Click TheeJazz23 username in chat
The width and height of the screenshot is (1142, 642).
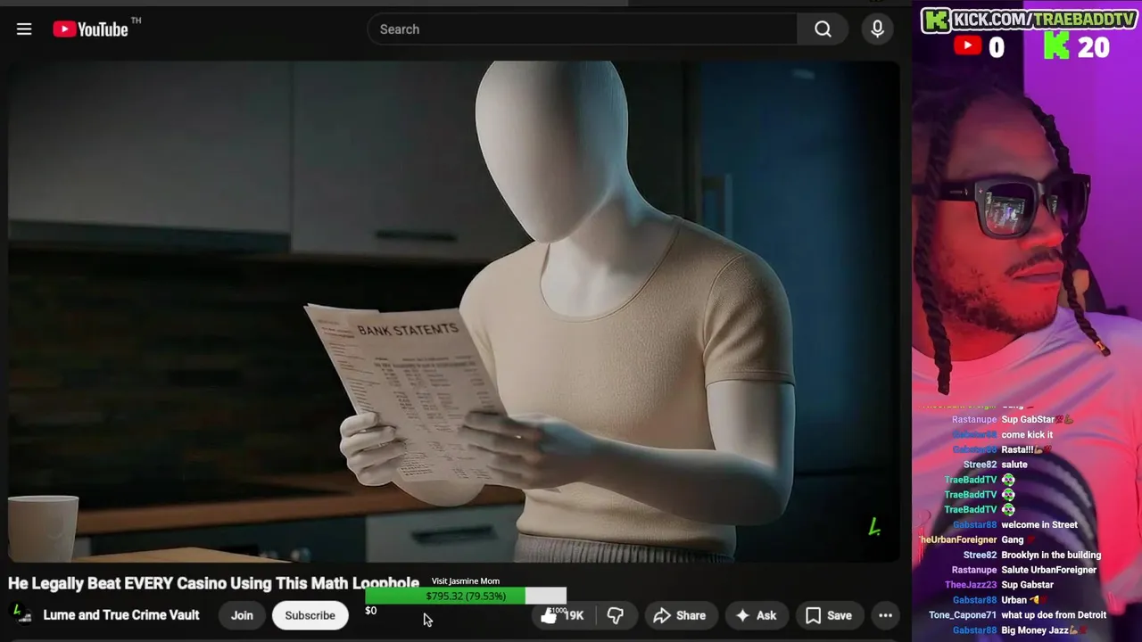[971, 585]
